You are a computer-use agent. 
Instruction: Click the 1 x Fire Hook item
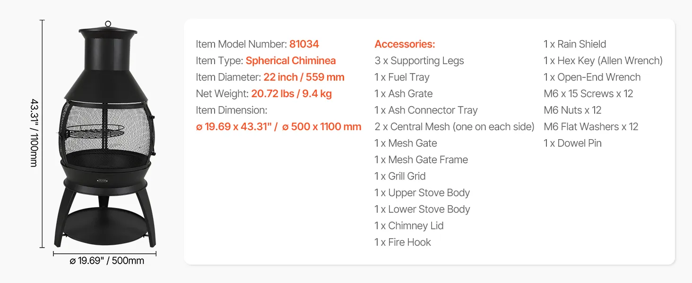pyautogui.click(x=402, y=242)
